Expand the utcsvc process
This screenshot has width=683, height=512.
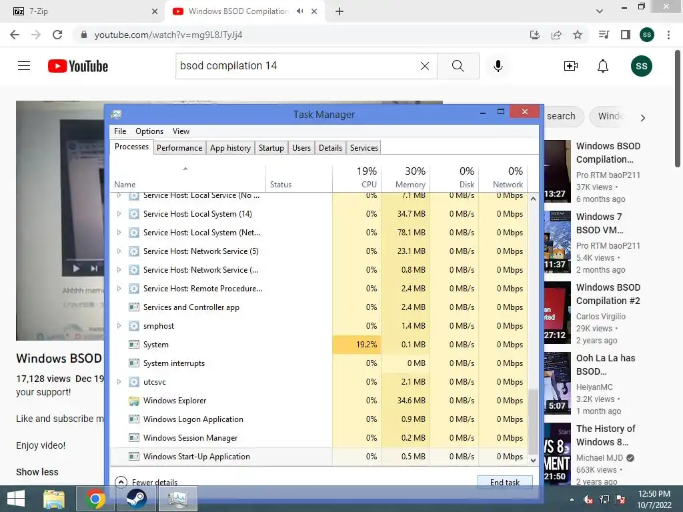tap(119, 382)
